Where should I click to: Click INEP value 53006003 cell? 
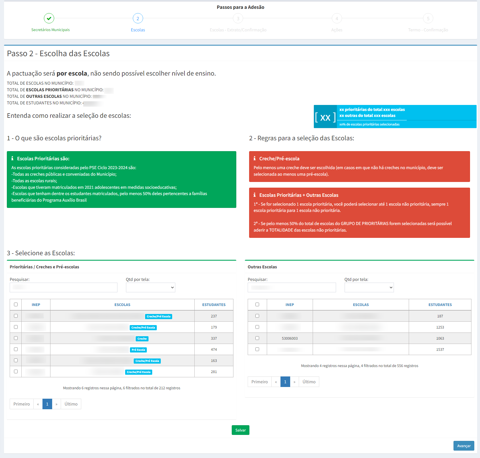(x=290, y=338)
